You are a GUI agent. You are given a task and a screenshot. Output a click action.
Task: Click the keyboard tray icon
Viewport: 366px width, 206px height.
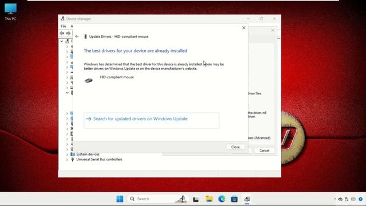coord(353,199)
